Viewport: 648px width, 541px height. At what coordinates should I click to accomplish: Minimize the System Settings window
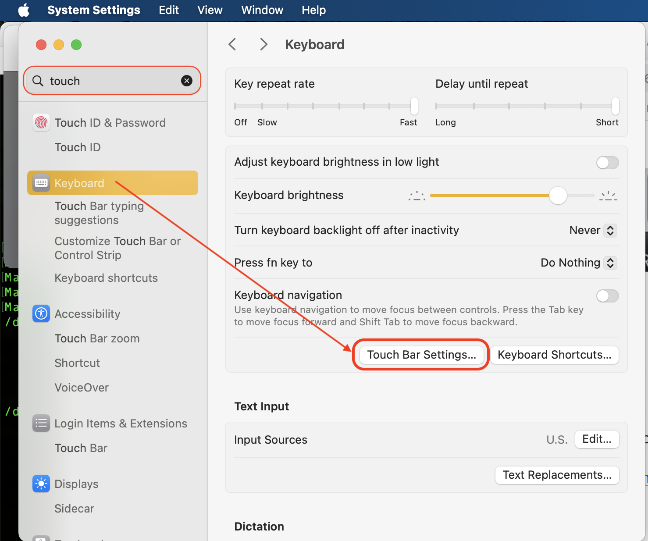tap(59, 45)
